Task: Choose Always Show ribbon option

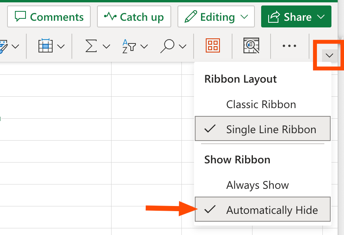Action: pos(263,185)
